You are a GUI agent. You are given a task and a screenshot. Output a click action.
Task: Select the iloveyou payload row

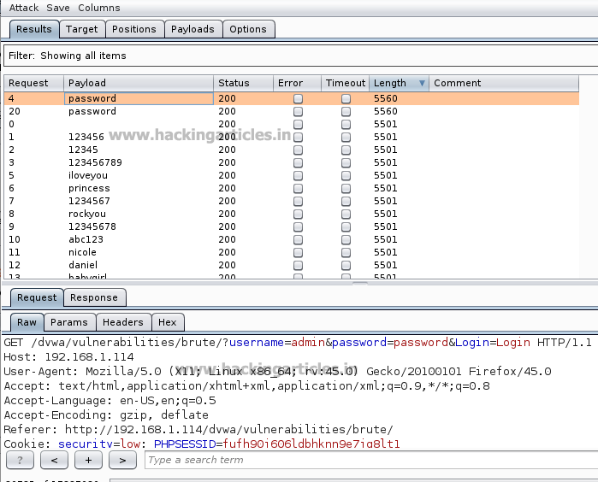(292, 175)
